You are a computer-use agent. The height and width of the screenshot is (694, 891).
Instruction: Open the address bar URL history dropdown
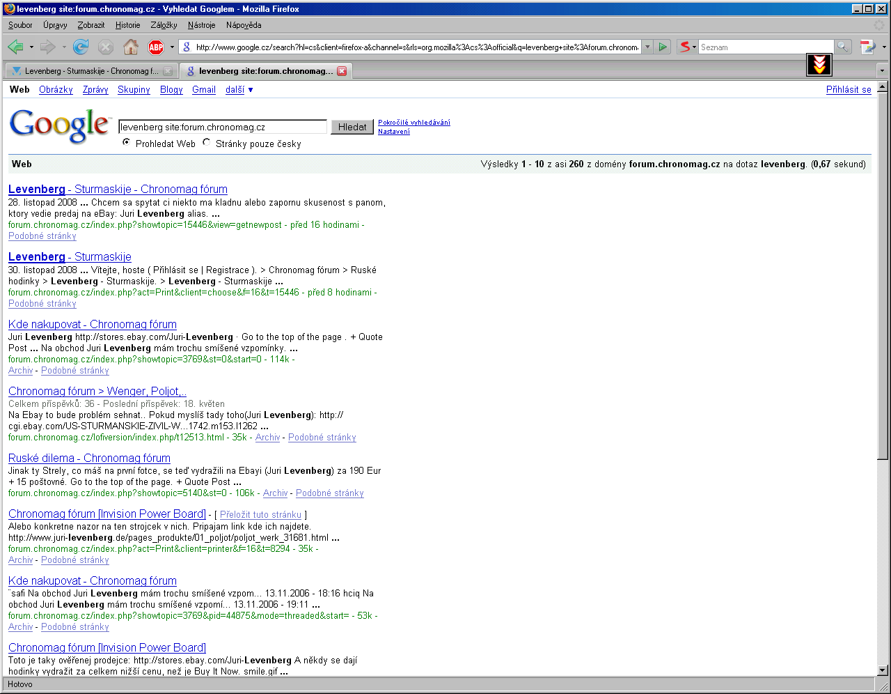tap(647, 47)
